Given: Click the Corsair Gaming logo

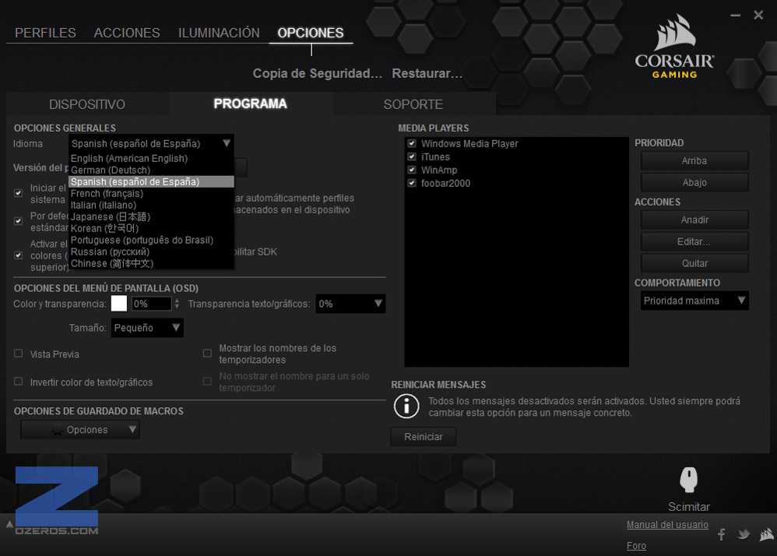Looking at the screenshot, I should [x=674, y=47].
